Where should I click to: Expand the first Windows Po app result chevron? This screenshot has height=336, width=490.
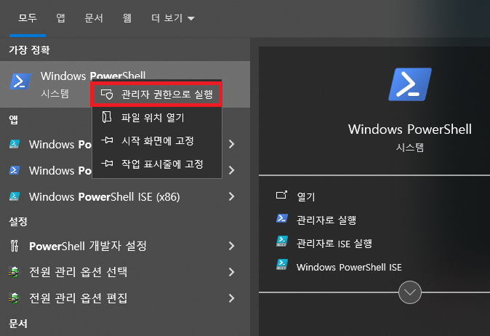click(x=232, y=144)
